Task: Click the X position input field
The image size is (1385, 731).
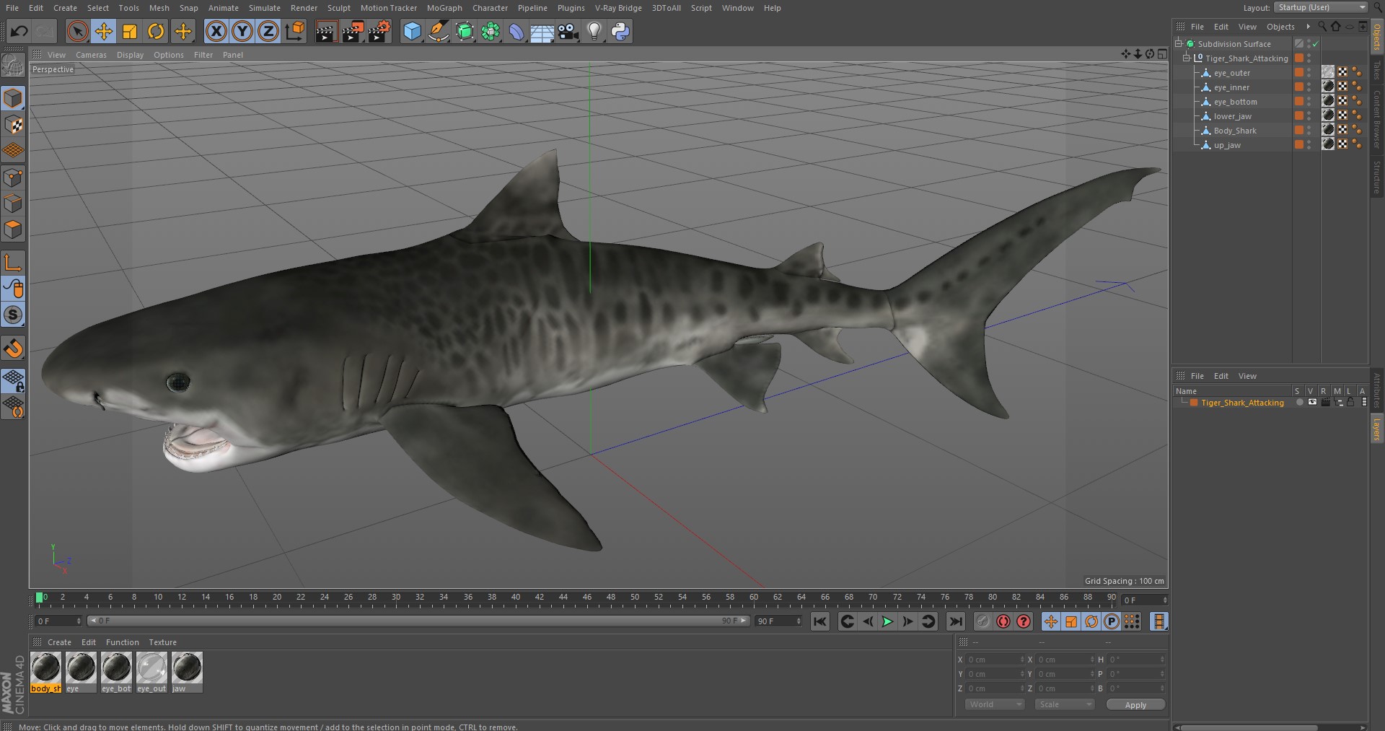Action: [x=995, y=660]
